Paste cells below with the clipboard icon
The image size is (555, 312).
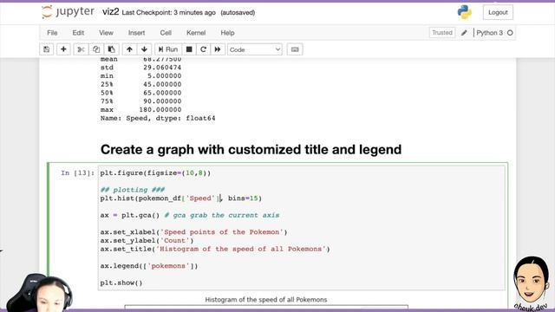click(x=111, y=49)
